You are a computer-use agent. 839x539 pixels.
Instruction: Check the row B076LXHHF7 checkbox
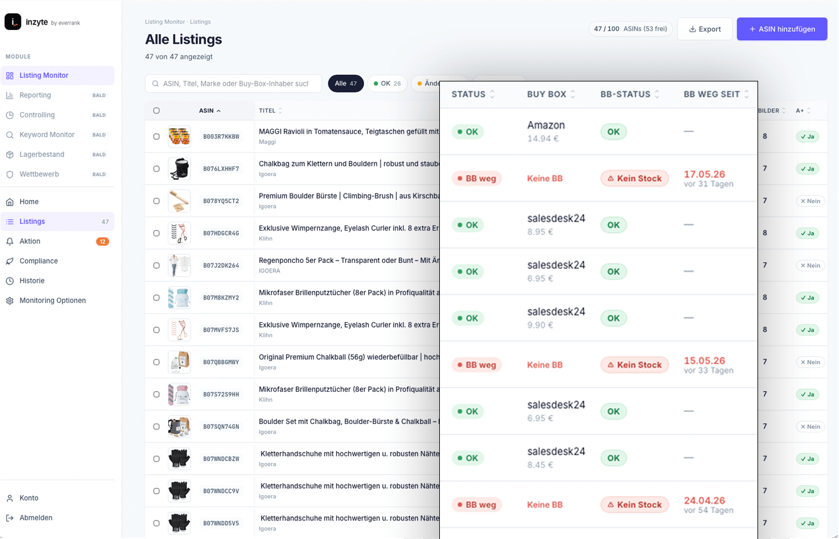(x=156, y=169)
